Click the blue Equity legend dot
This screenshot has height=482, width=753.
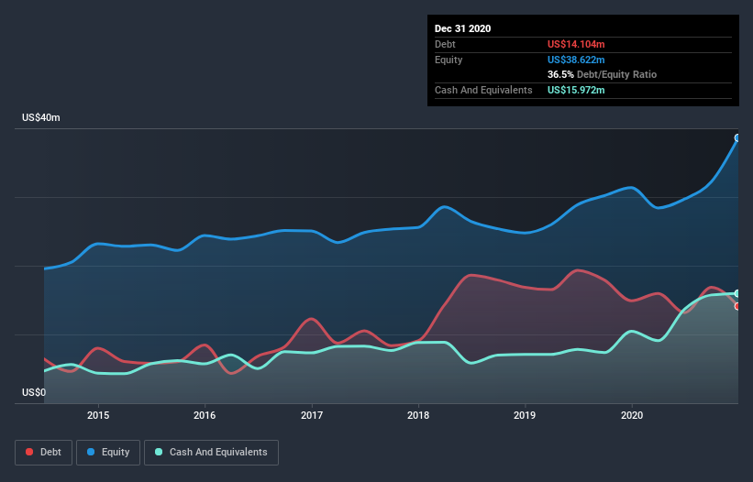91,452
